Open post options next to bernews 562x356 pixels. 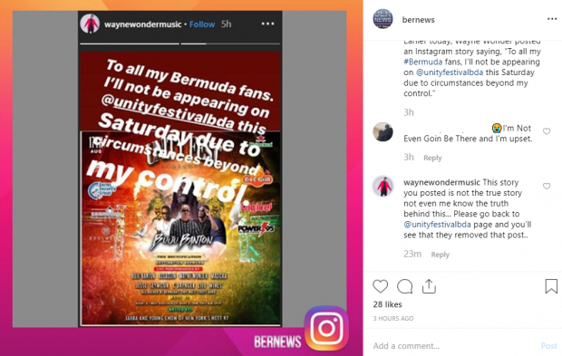[552, 19]
